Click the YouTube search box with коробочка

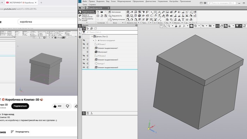47,22
